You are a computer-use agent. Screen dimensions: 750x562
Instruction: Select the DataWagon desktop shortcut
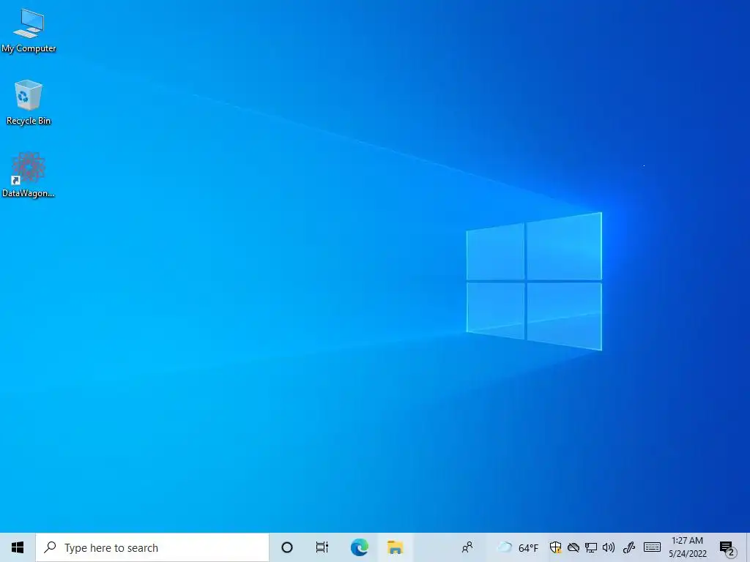pos(29,175)
